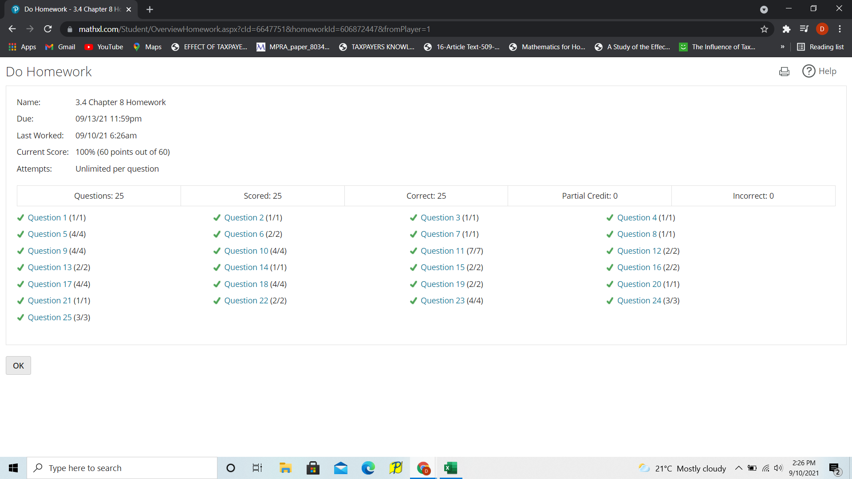Open Question 14 link
Image resolution: width=852 pixels, height=479 pixels.
coord(246,267)
